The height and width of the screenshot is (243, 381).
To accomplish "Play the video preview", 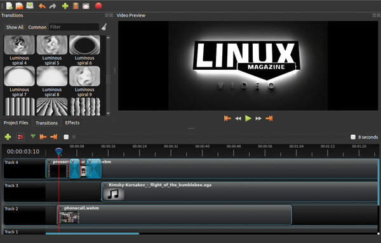I will point(248,119).
